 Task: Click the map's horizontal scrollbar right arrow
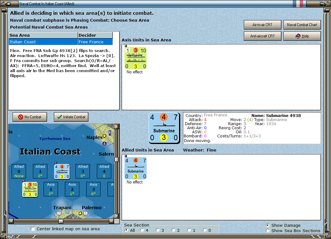(x=112, y=221)
